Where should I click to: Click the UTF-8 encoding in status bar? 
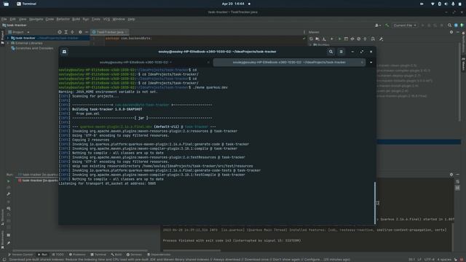429,259
